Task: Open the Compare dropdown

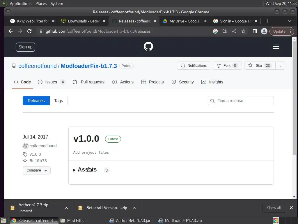Action: 37,170
